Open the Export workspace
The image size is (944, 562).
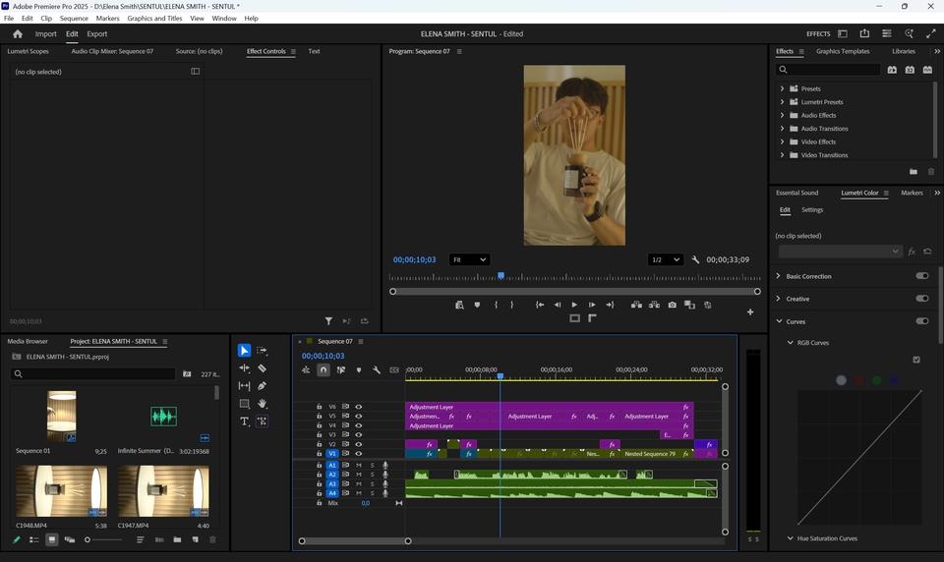pos(96,33)
